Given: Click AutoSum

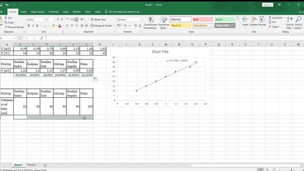Looking at the screenshot, I should pos(275,18).
